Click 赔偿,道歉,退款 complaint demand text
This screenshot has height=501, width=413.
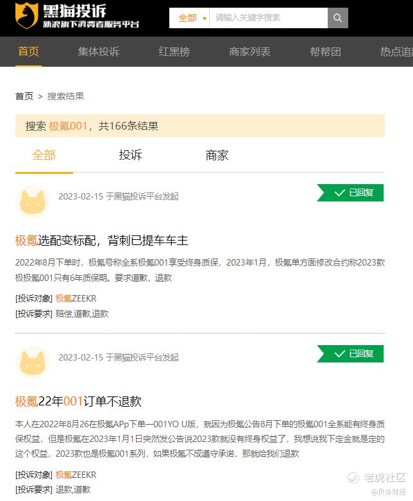[82, 314]
